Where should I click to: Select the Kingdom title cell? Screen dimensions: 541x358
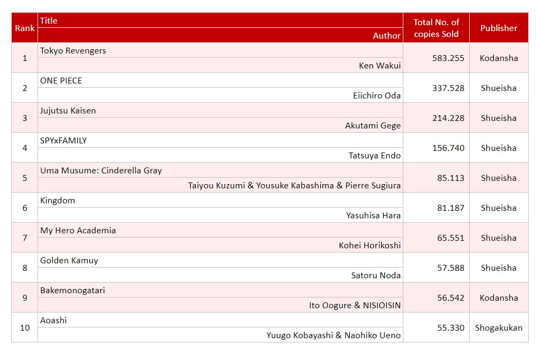click(x=220, y=200)
